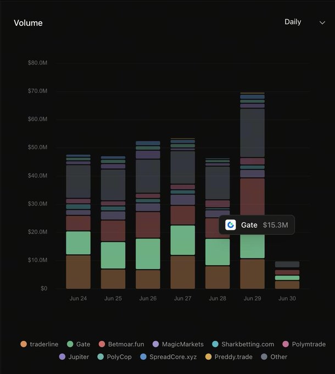Screen dimensions: 335x374
Task: Select Jun 24 green Gate bar segment
Action: coord(79,243)
